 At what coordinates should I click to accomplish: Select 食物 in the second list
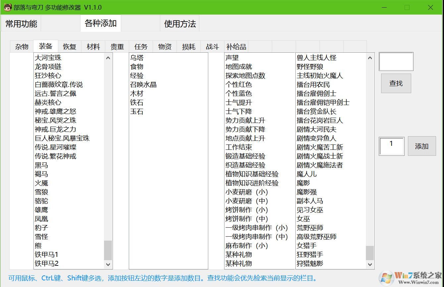click(137, 66)
